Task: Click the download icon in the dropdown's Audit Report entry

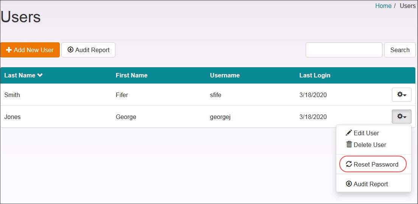Action: click(x=349, y=184)
